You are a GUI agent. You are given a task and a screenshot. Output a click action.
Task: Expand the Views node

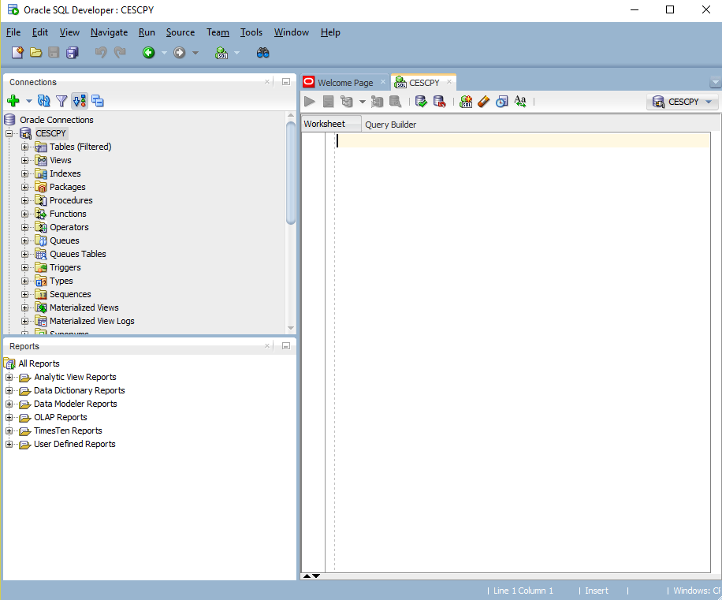[25, 160]
